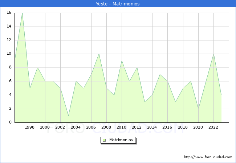Click the 2012 x-axis label

pyautogui.click(x=137, y=127)
